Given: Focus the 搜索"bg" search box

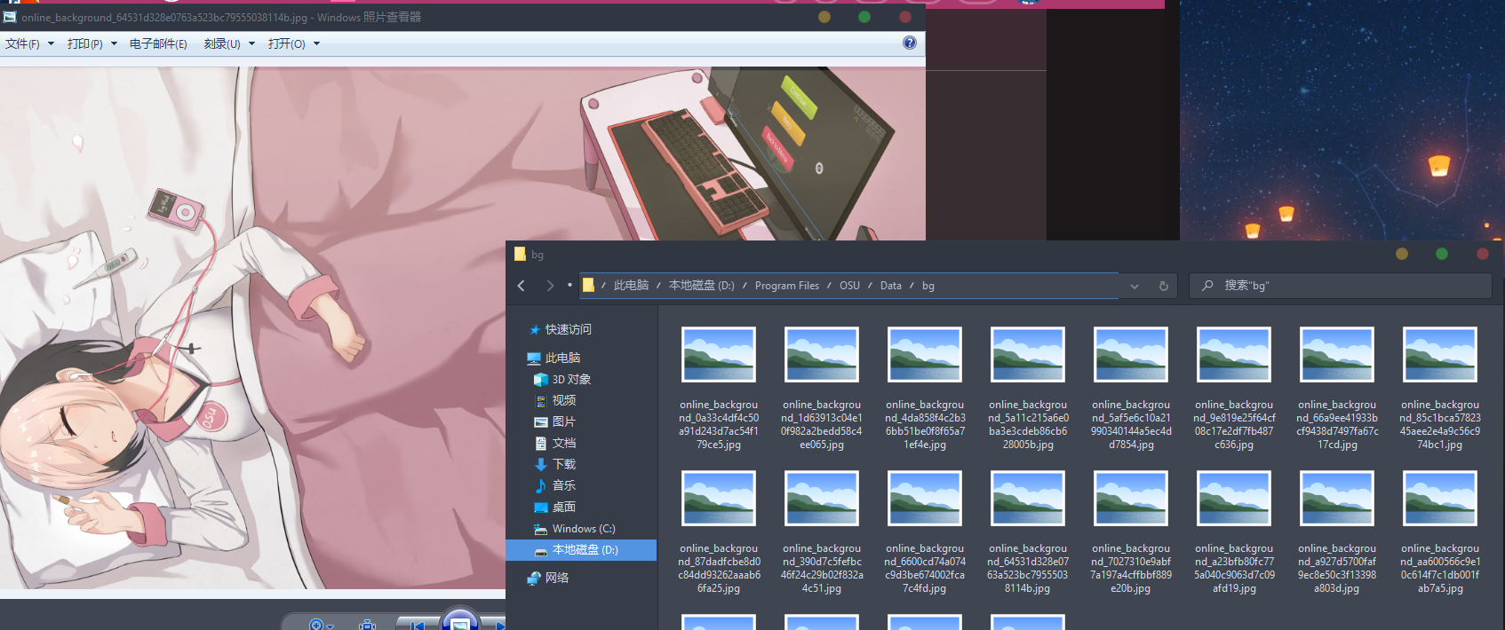Looking at the screenshot, I should click(x=1341, y=286).
